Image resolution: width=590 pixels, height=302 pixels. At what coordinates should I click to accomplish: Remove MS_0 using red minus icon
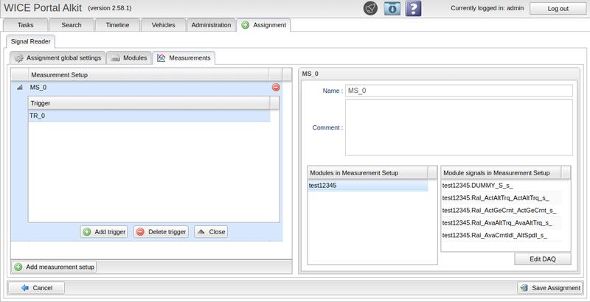pos(276,88)
